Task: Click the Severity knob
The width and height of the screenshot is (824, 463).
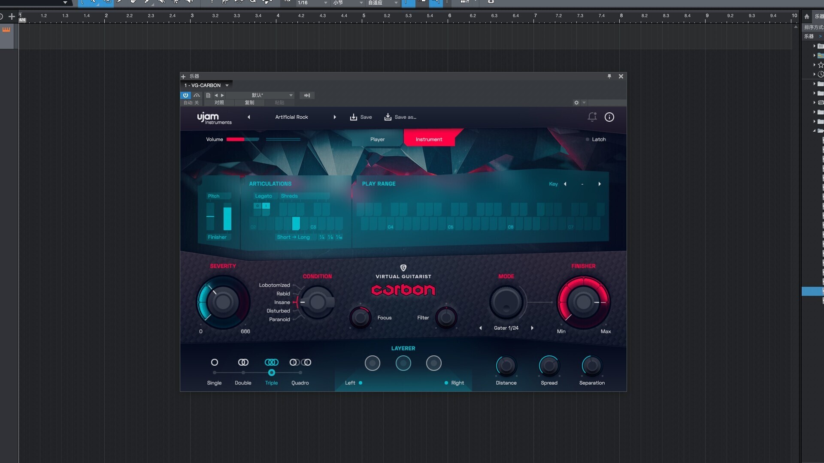Action: coord(223,302)
